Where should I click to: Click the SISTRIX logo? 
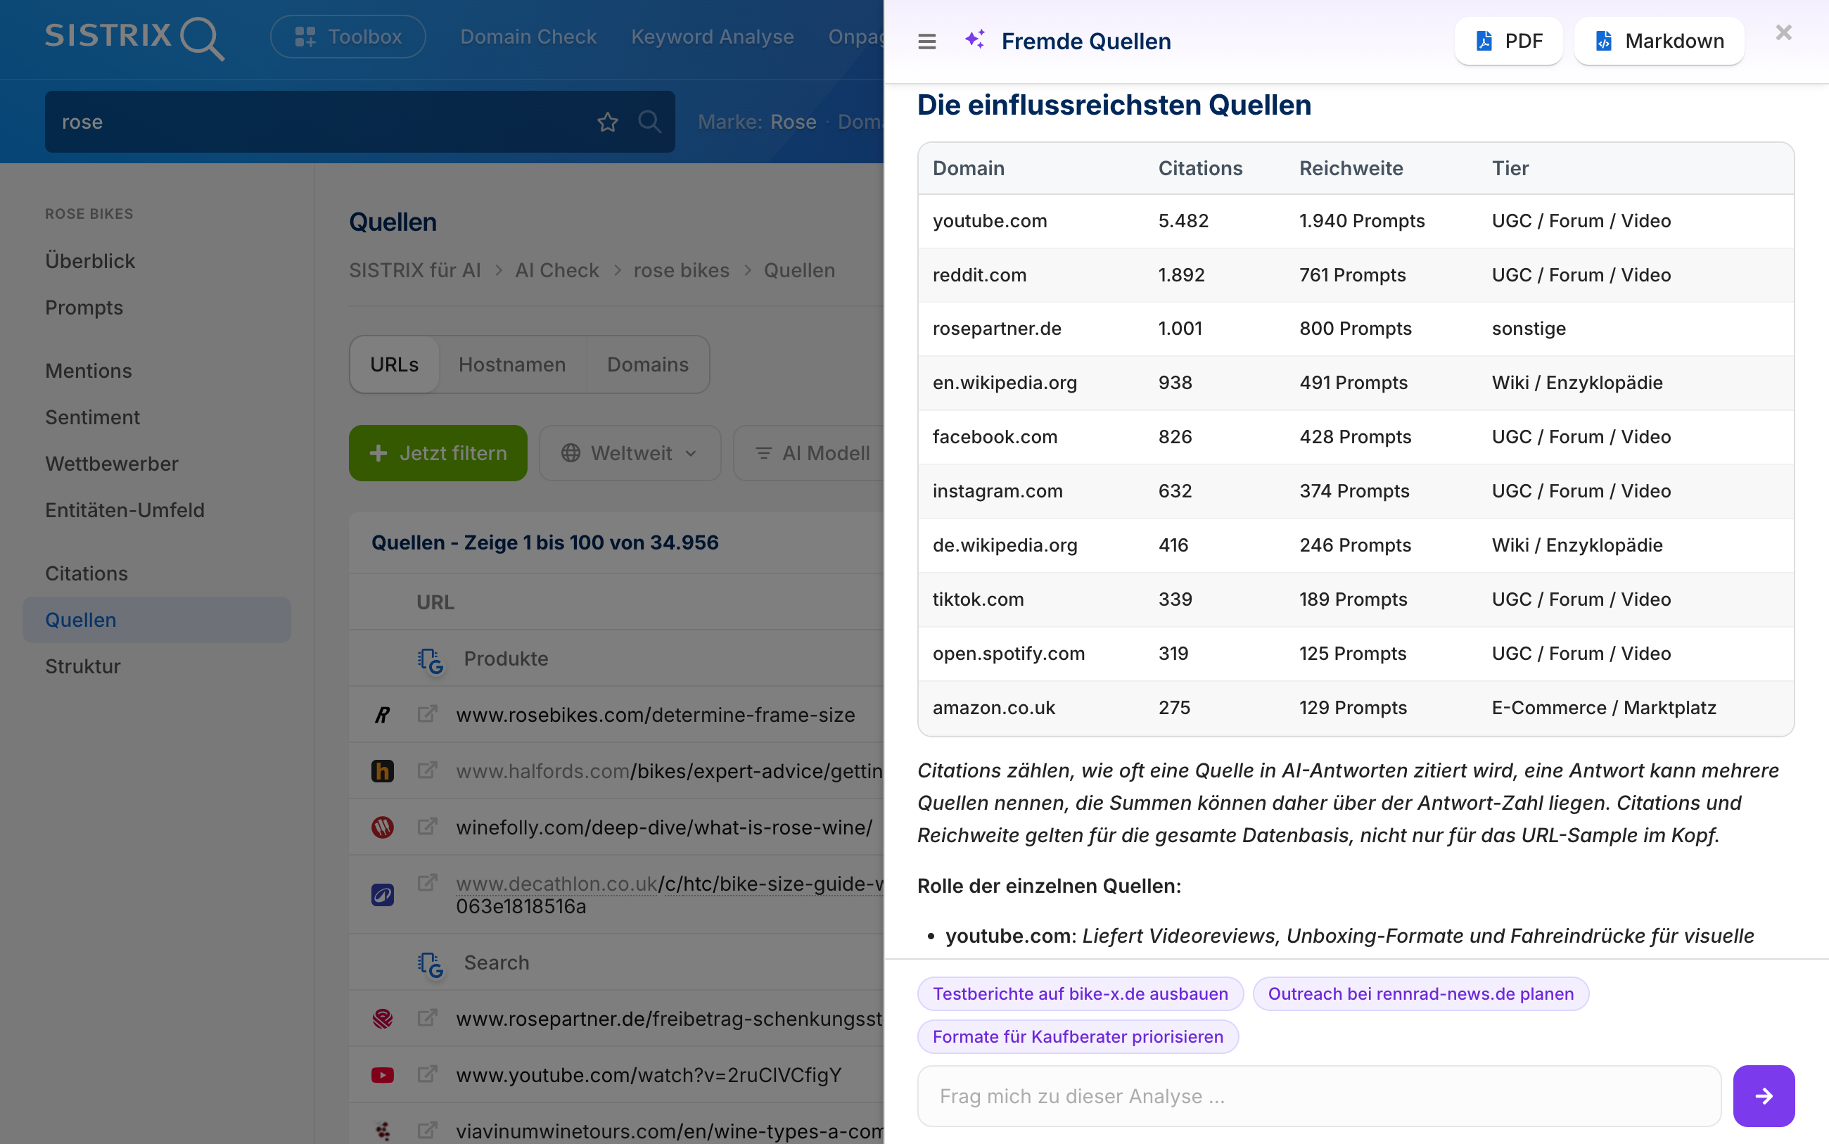(134, 38)
